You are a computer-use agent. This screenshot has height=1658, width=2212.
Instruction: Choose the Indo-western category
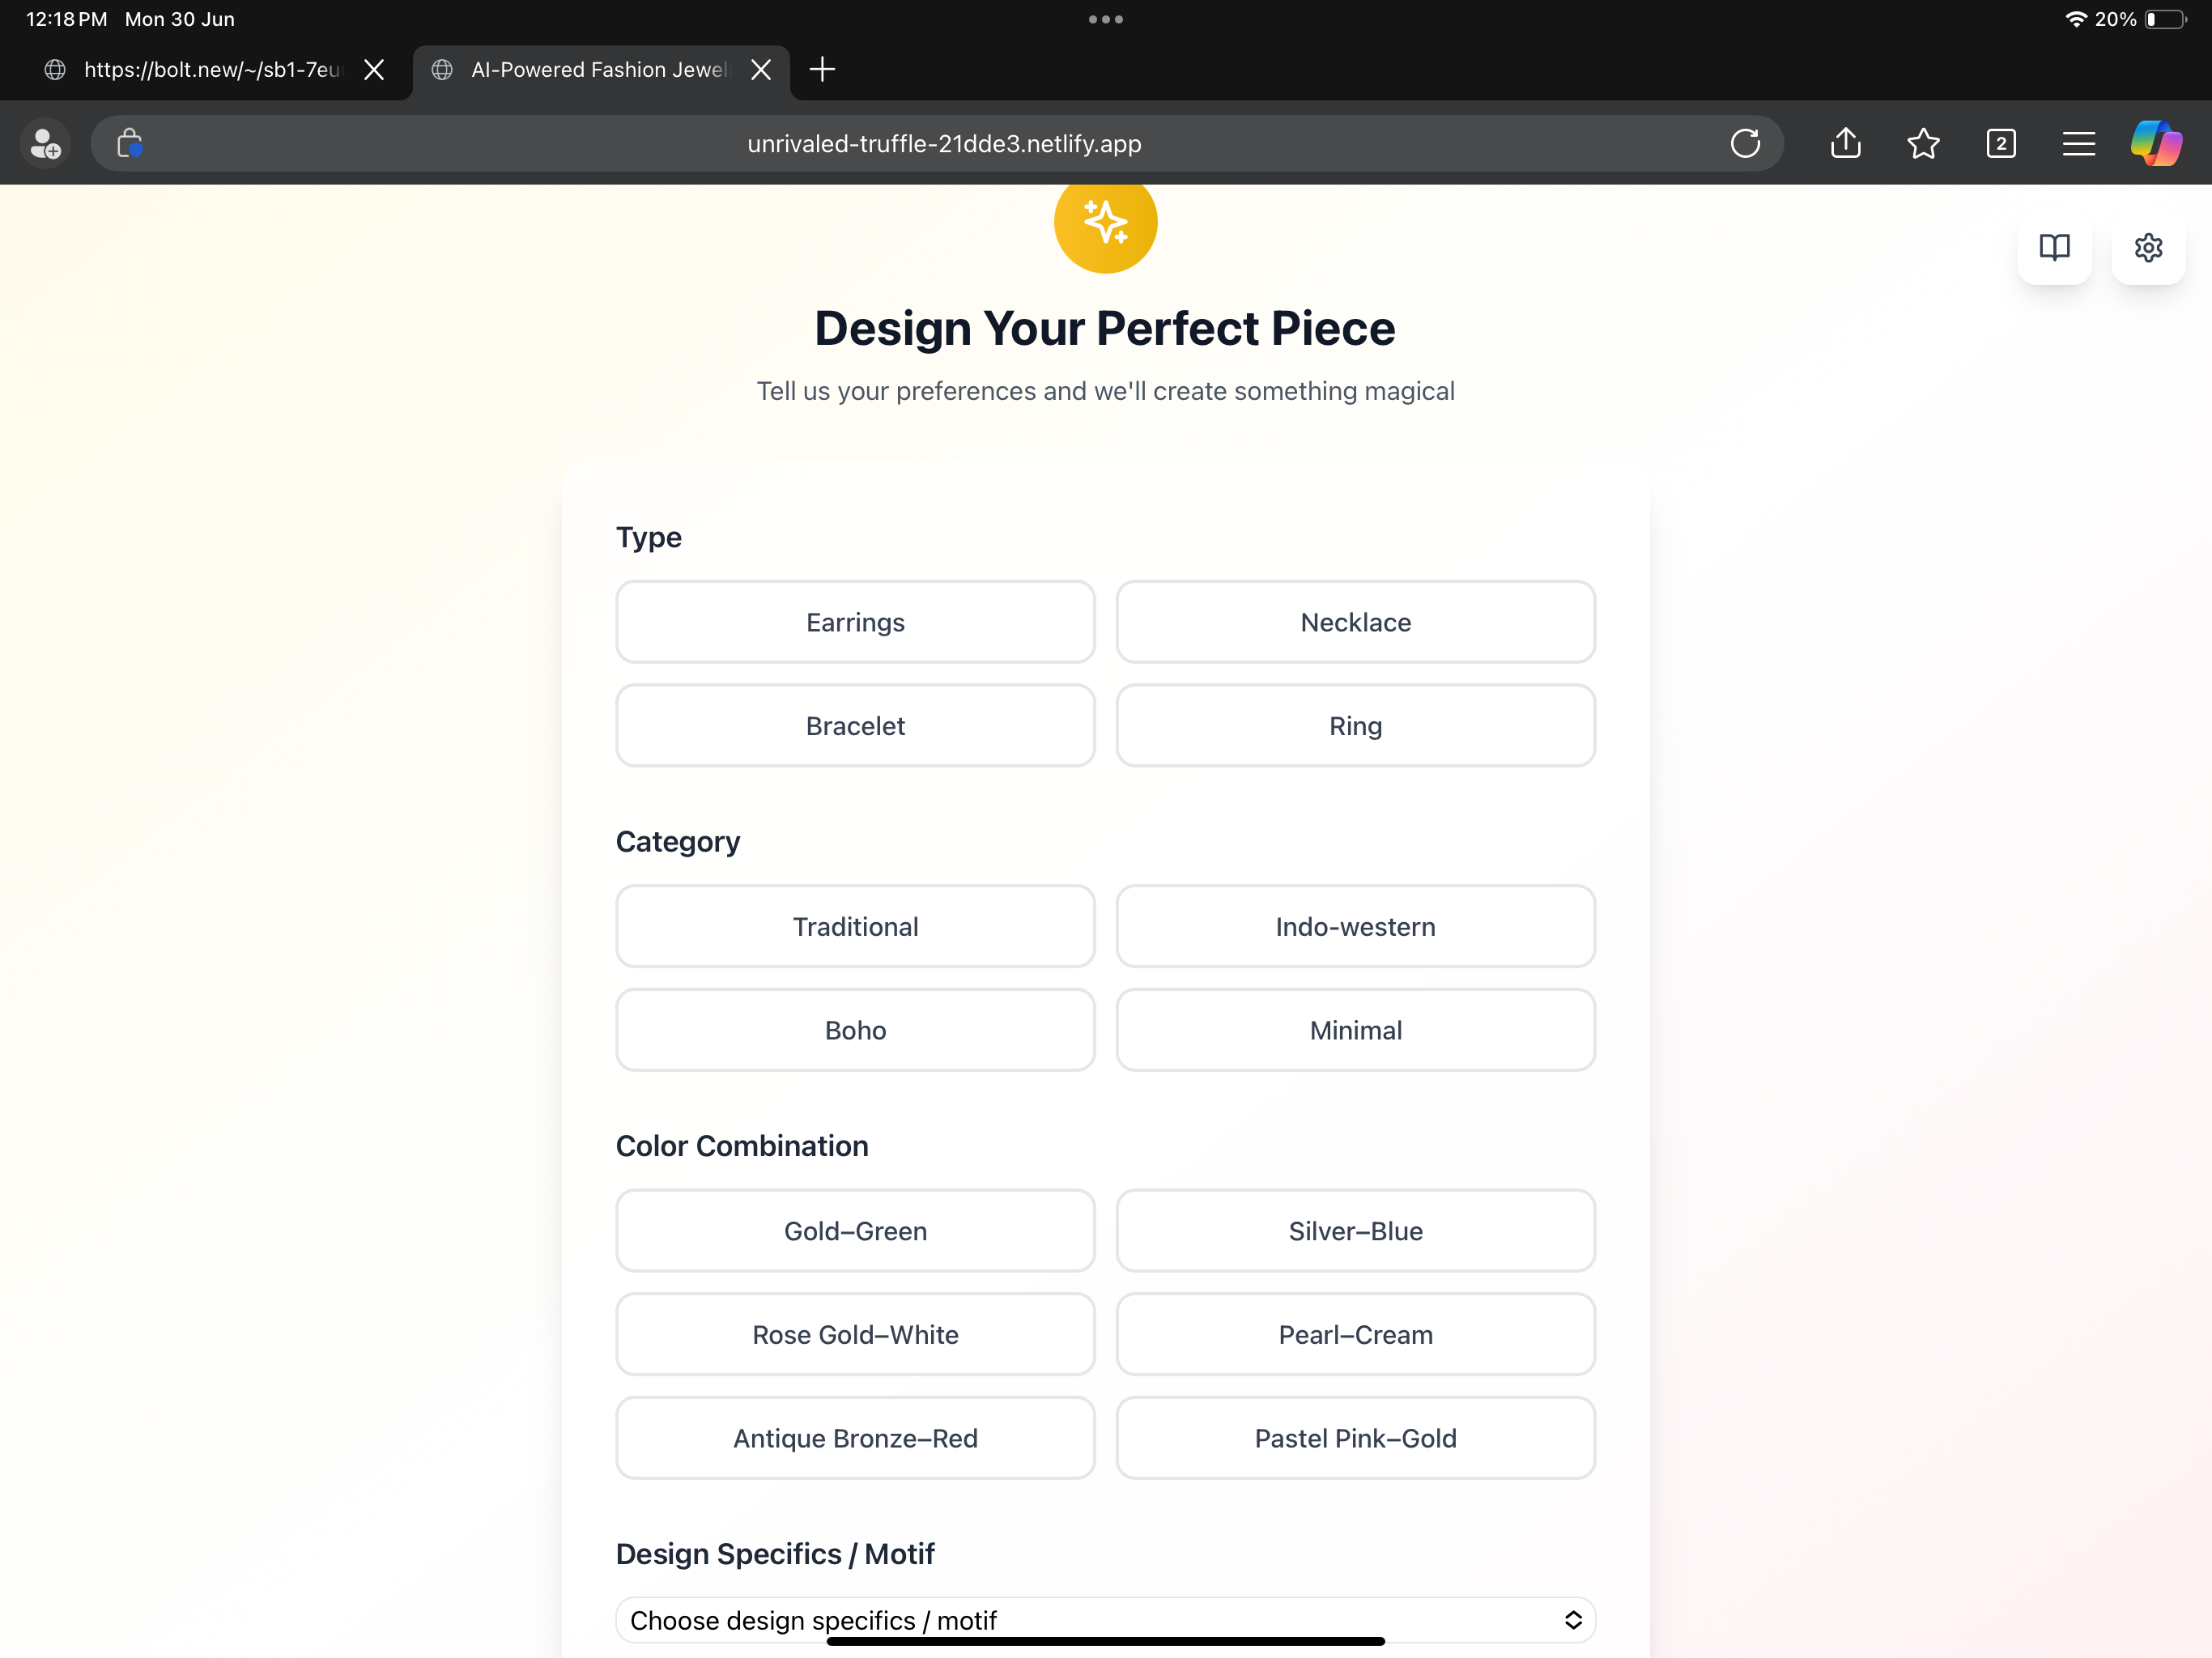(1355, 926)
